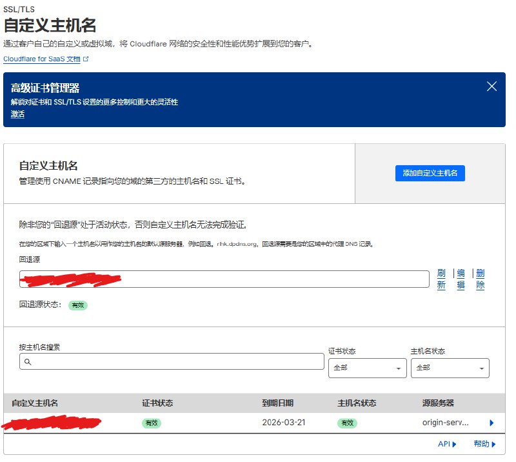Click the arrow icon next to API
This screenshot has width=516, height=462.
click(x=454, y=445)
